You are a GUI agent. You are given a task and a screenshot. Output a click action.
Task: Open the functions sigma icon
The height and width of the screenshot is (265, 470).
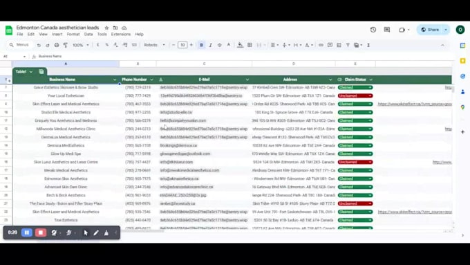coord(368,45)
